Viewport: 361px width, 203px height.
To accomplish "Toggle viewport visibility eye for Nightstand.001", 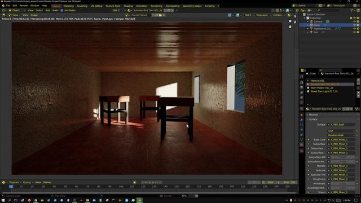I will click(354, 29).
